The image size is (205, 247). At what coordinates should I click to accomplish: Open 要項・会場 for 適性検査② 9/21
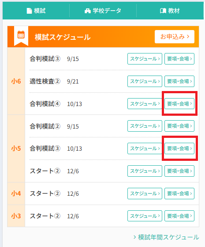(179, 81)
